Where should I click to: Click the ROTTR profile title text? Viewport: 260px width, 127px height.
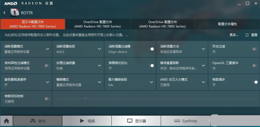tap(27, 13)
